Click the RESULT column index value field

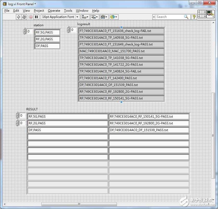point(22,123)
